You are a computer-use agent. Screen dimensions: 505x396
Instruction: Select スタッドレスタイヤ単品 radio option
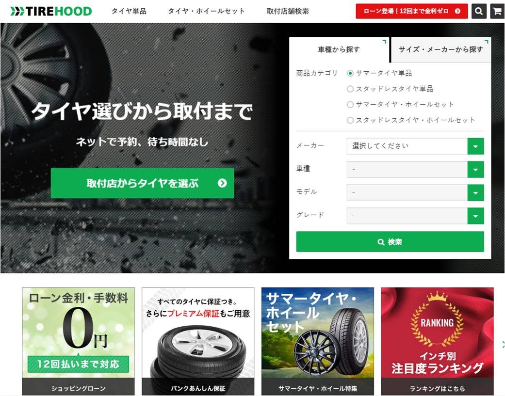click(x=350, y=89)
